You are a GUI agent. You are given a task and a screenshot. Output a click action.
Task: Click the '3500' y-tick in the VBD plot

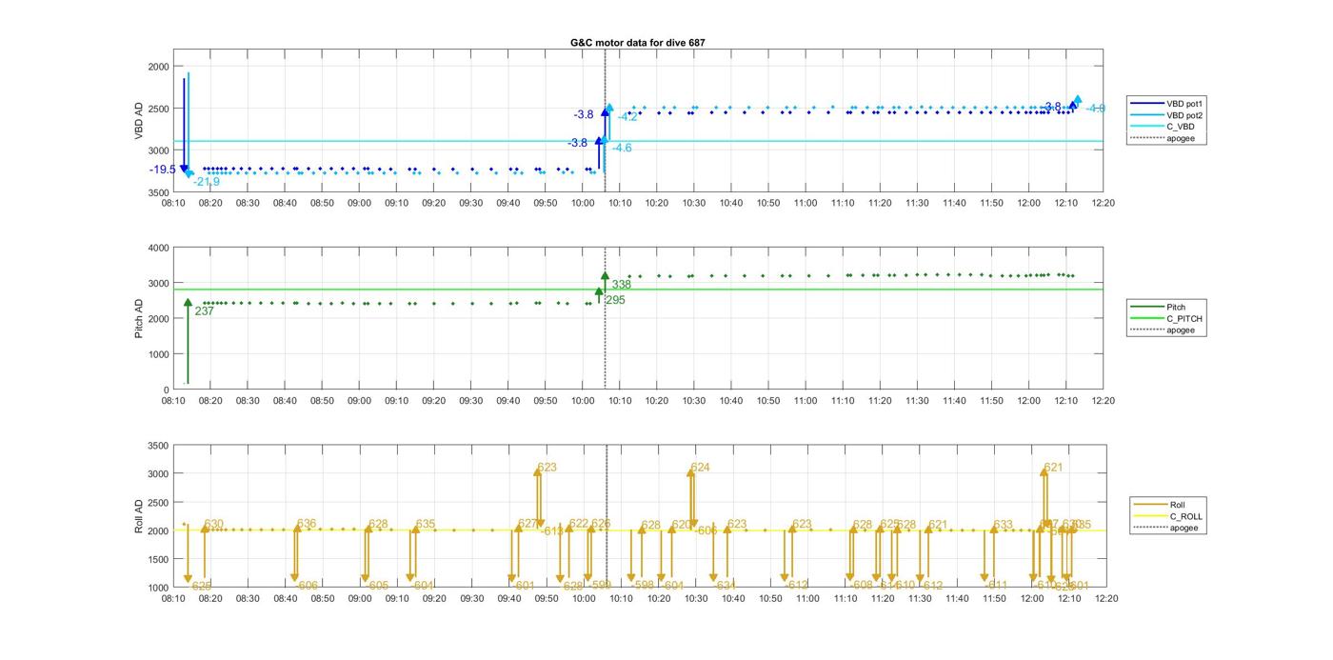click(158, 192)
